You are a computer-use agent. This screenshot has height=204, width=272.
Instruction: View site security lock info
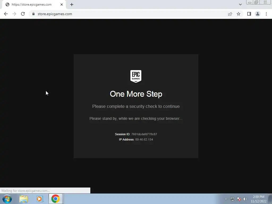coord(33,14)
